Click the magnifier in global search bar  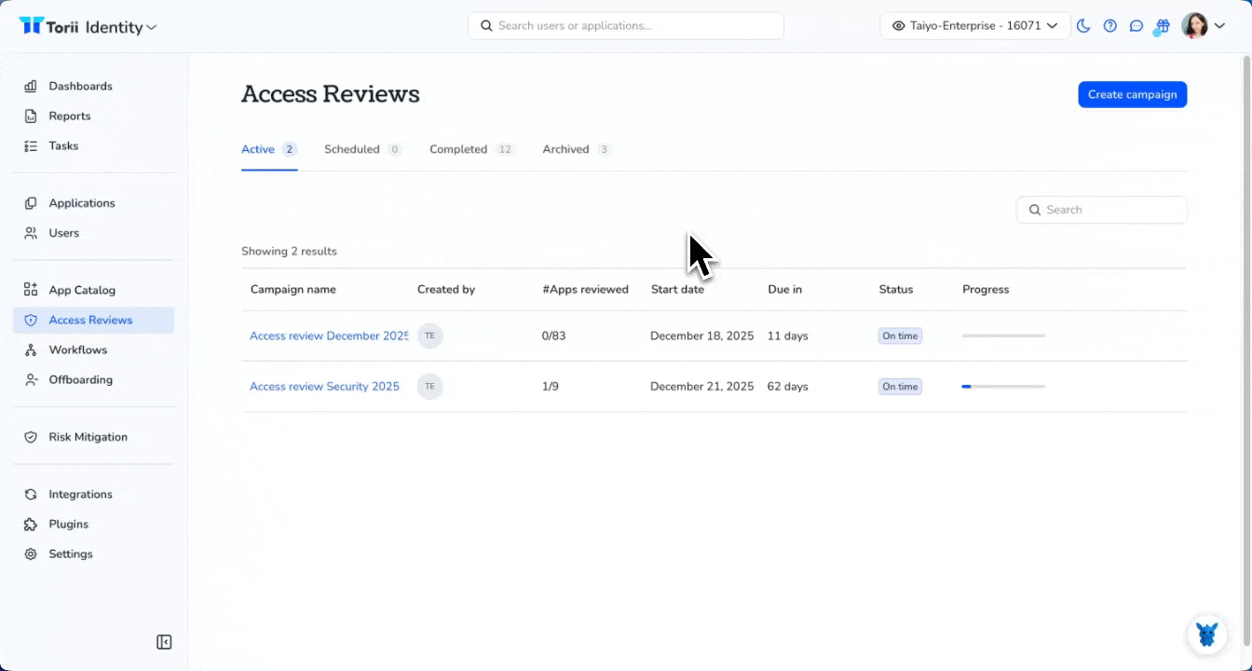pos(486,26)
